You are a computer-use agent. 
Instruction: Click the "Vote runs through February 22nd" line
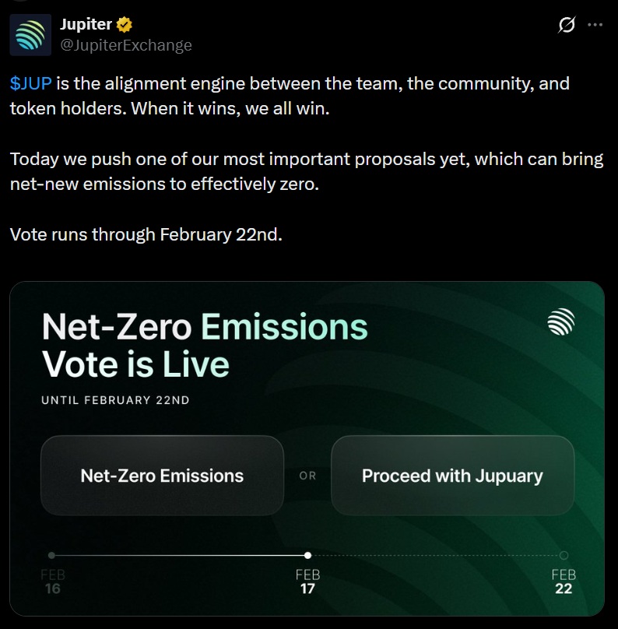pos(146,234)
